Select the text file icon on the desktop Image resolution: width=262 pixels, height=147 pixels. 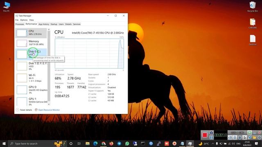click(253, 40)
